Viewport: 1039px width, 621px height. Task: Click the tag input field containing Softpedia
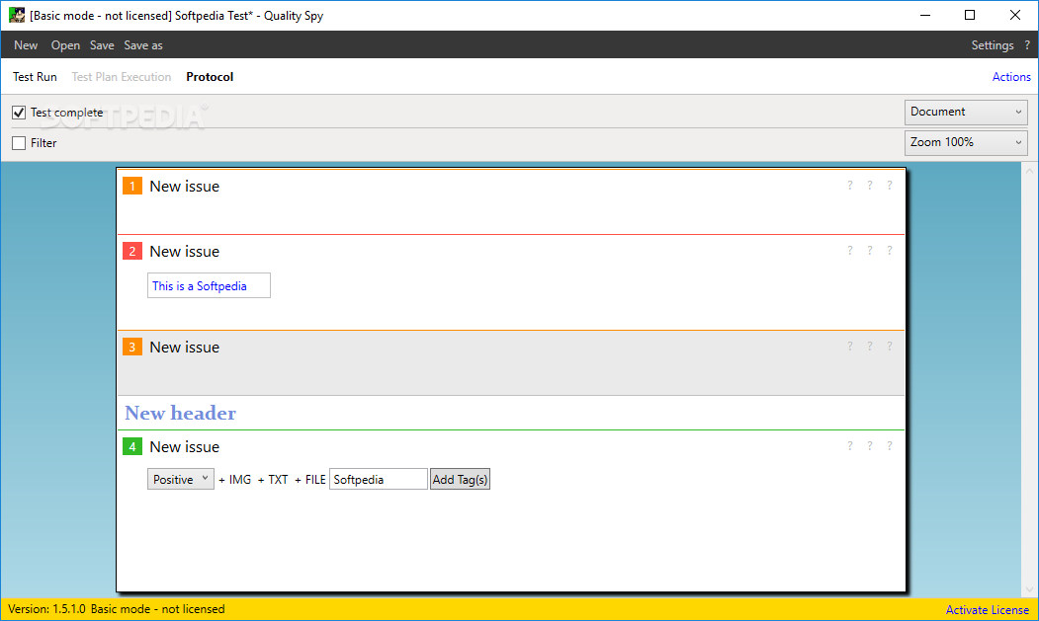click(379, 479)
